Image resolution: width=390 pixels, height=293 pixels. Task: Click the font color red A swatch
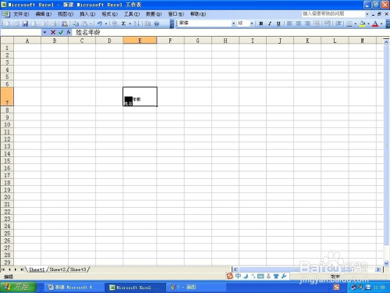click(x=375, y=23)
